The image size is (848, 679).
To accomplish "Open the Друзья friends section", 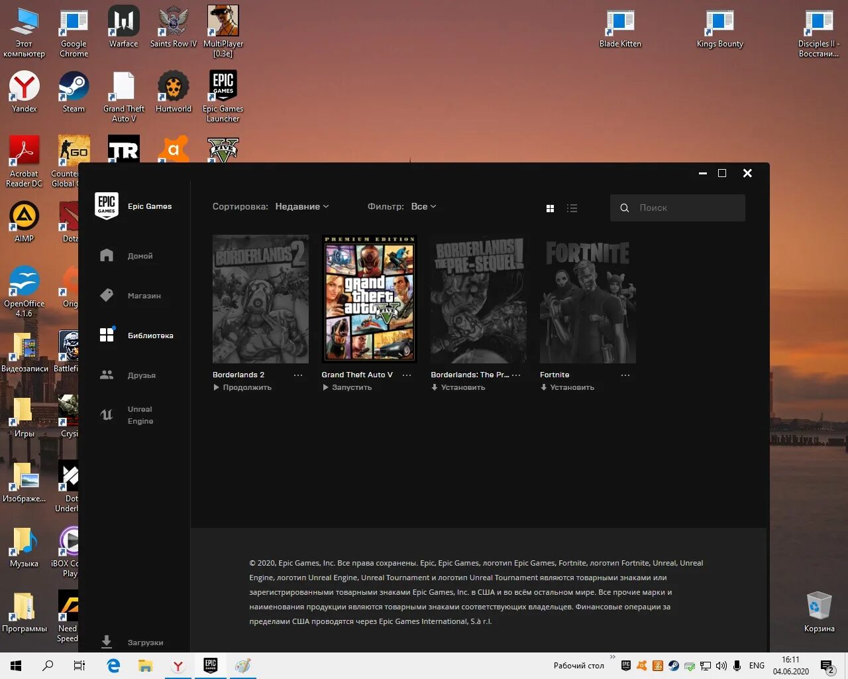I will point(127,375).
